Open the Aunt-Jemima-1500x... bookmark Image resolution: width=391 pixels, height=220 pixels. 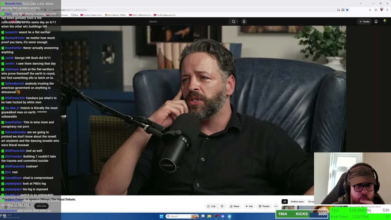115,15
